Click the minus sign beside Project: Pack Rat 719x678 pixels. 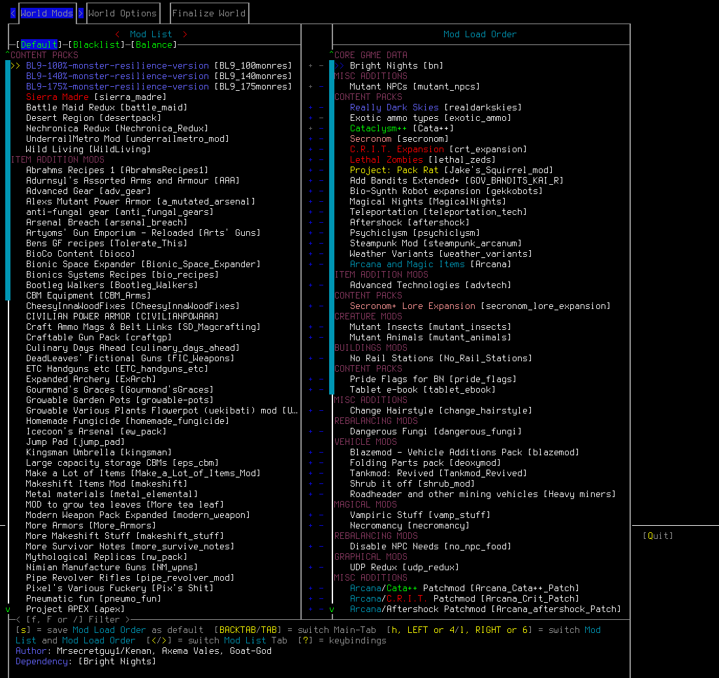(x=321, y=170)
